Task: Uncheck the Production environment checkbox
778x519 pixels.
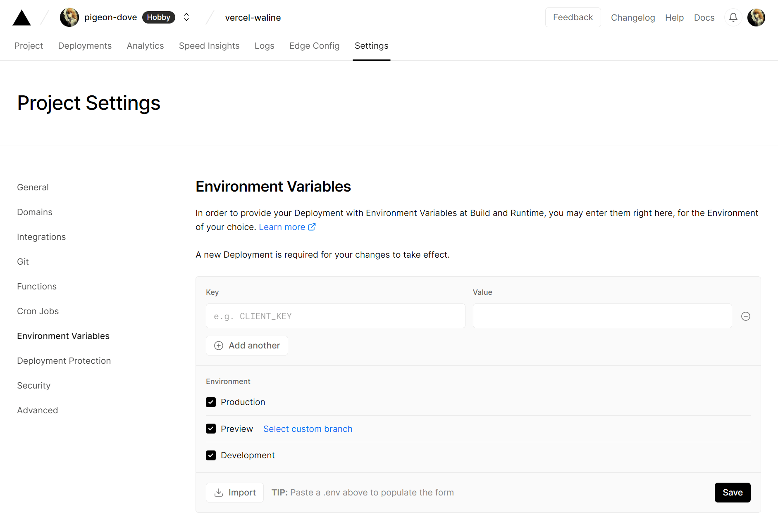Action: [211, 402]
